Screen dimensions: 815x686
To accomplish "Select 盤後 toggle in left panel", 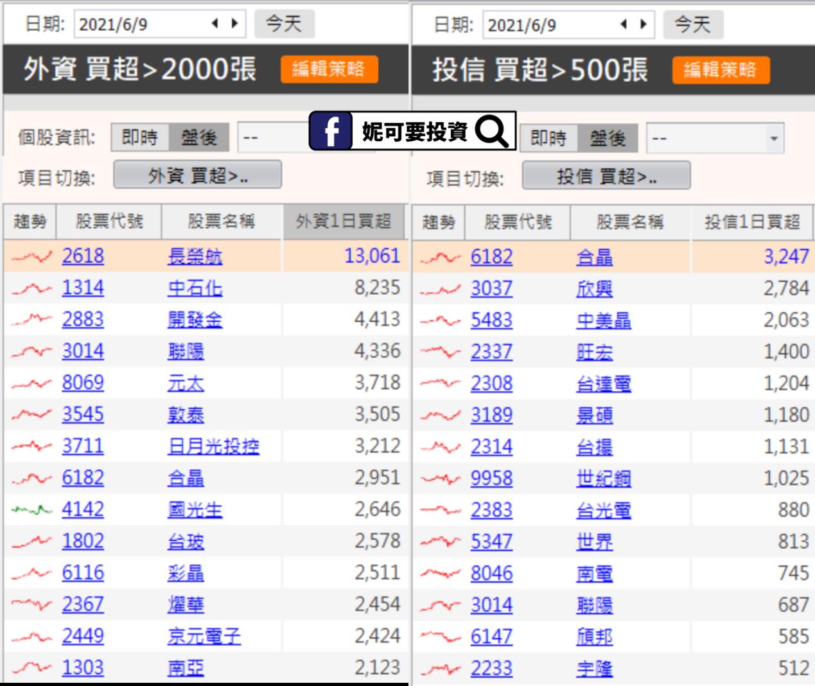I will pos(198,137).
